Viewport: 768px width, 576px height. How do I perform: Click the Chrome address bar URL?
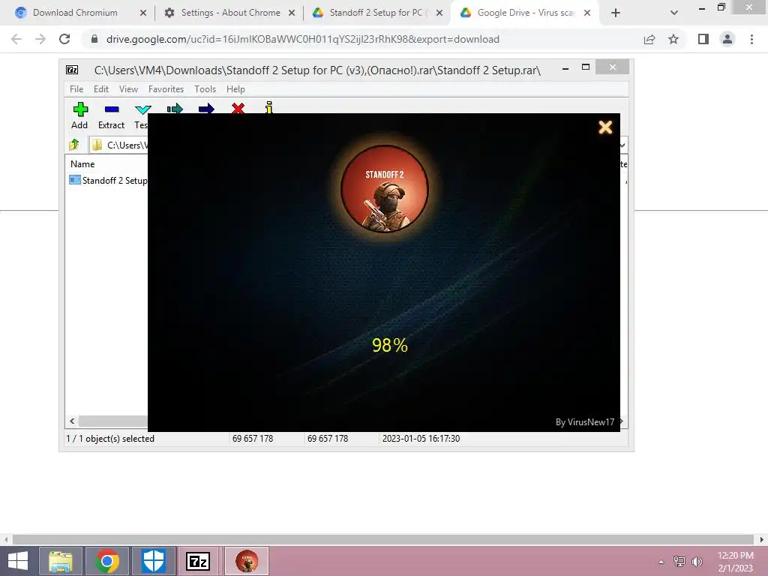pyautogui.click(x=303, y=39)
